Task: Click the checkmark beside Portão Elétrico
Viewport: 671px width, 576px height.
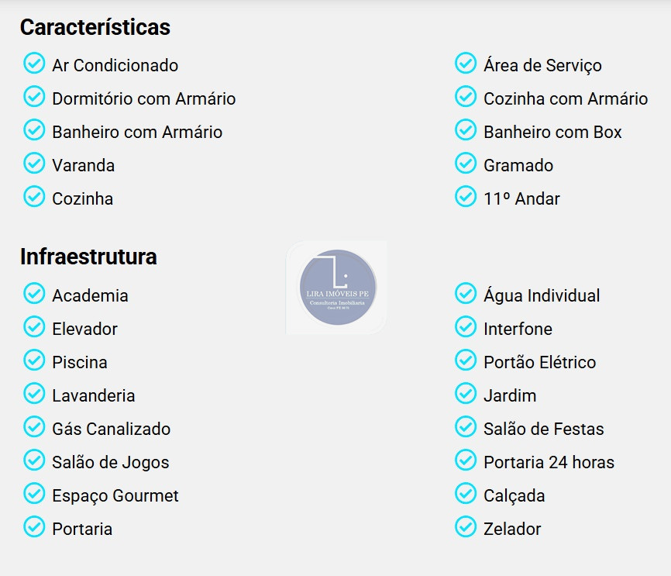Action: click(466, 360)
